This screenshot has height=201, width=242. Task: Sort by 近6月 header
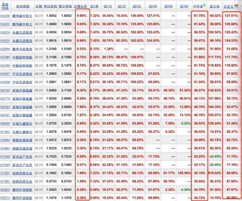click(x=137, y=6)
